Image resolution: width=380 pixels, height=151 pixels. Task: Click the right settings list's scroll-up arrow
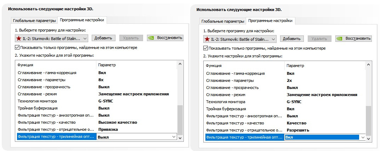coord(369,65)
